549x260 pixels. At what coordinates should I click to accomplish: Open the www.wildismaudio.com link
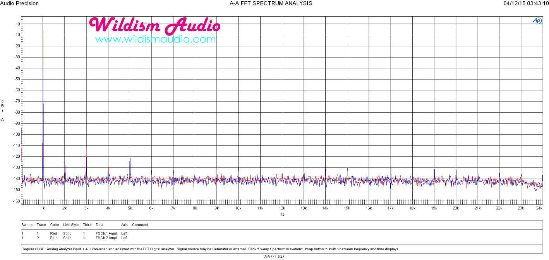click(x=155, y=39)
